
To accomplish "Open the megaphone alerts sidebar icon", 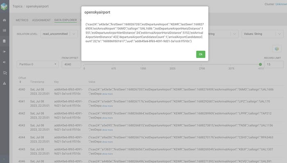I will (x=5, y=62).
